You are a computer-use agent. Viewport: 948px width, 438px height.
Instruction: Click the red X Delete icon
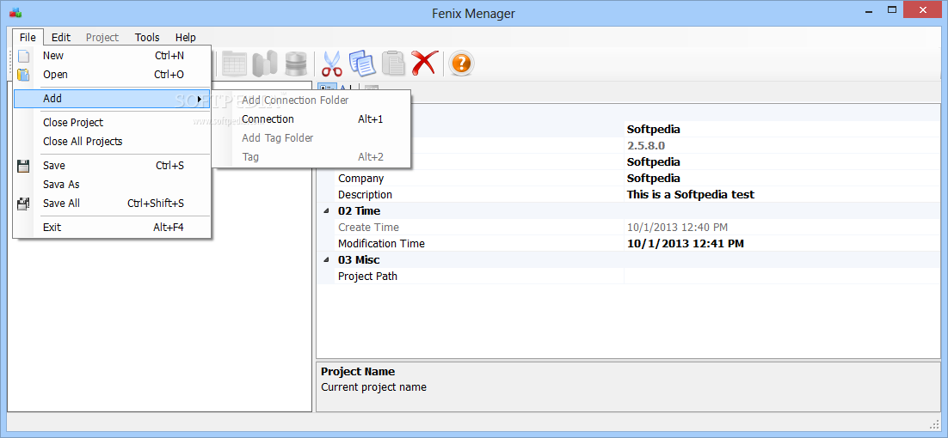[424, 63]
